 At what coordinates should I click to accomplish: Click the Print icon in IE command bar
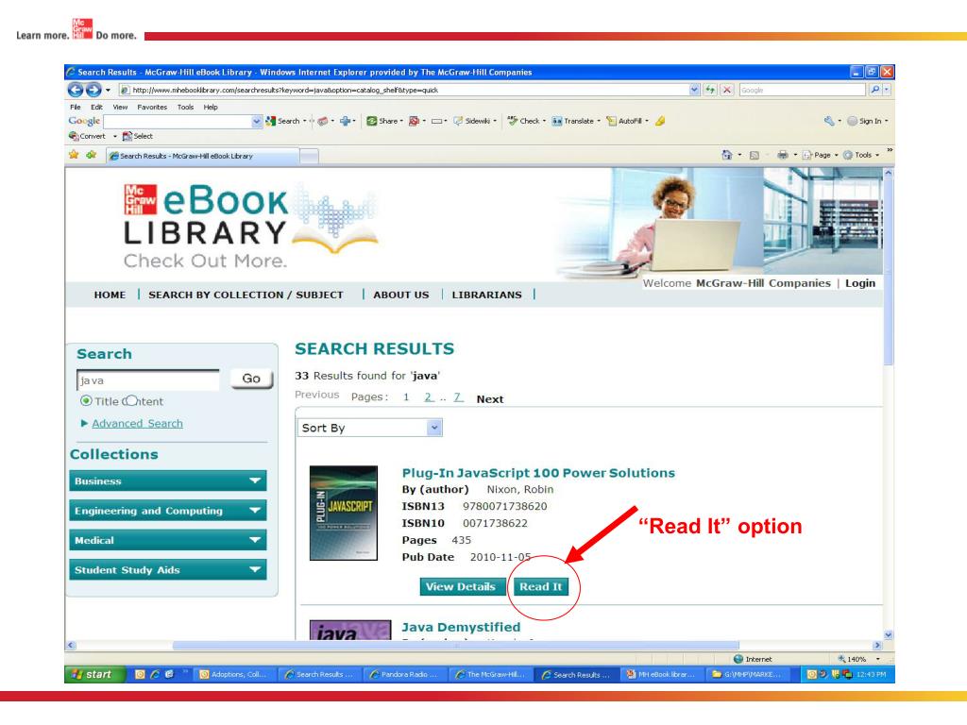click(x=783, y=155)
